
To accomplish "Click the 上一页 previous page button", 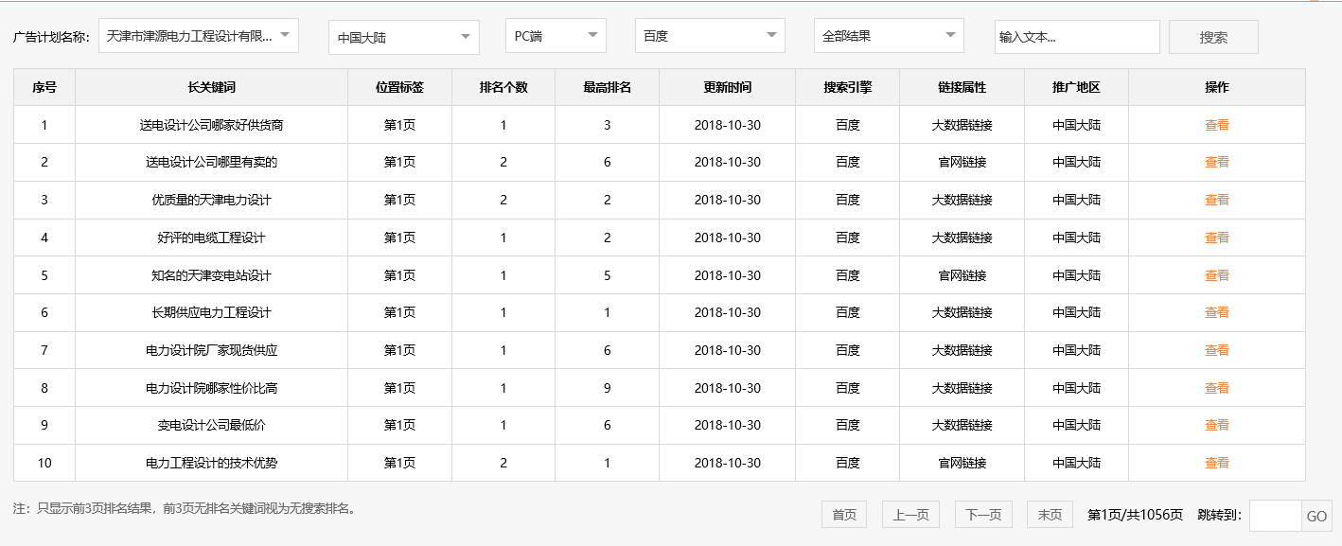I will (x=910, y=515).
